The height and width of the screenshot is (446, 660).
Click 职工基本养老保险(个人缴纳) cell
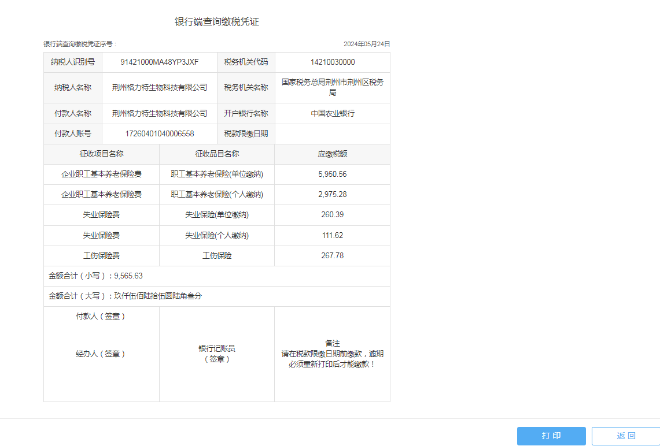[217, 195]
